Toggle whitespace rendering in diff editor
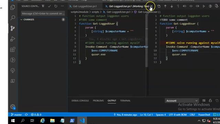 [x=178, y=6]
